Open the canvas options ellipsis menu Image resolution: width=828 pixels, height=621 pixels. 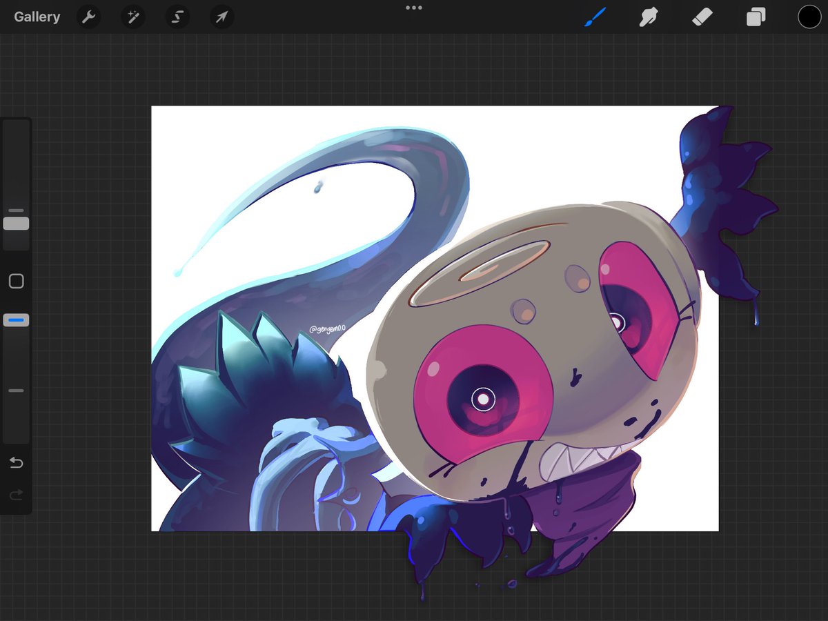tap(414, 8)
